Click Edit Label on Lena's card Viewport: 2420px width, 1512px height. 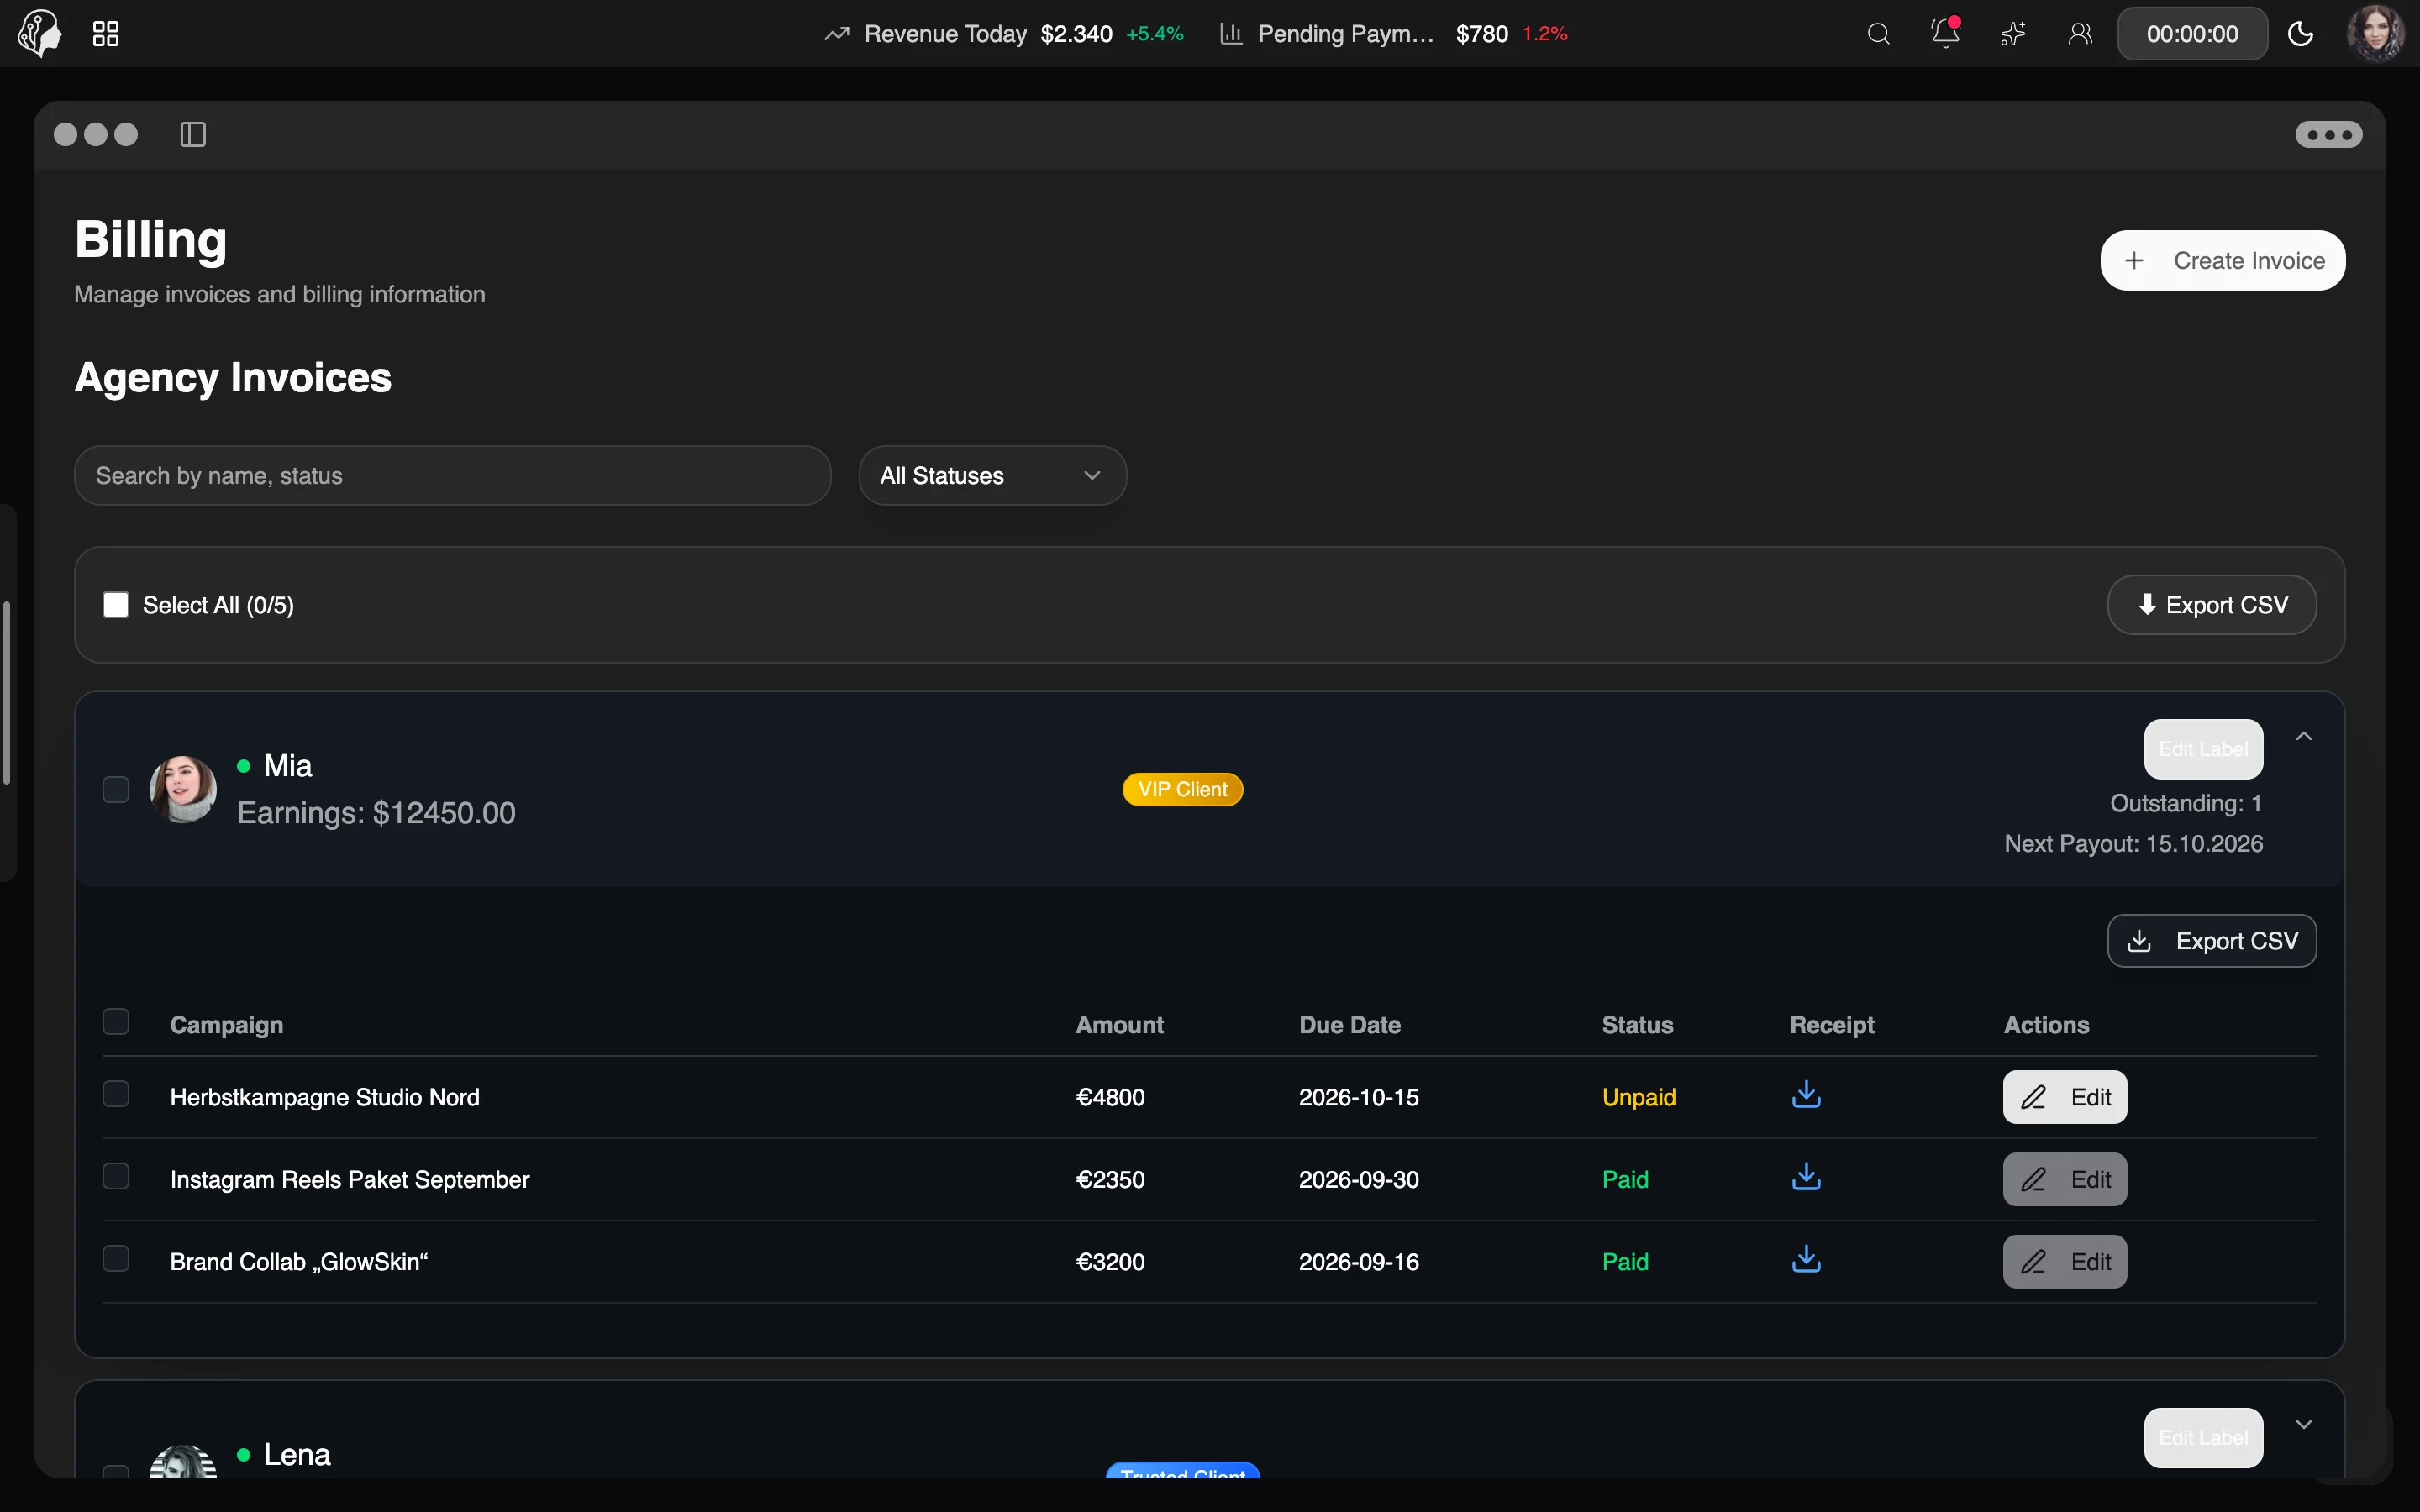pos(2203,1438)
